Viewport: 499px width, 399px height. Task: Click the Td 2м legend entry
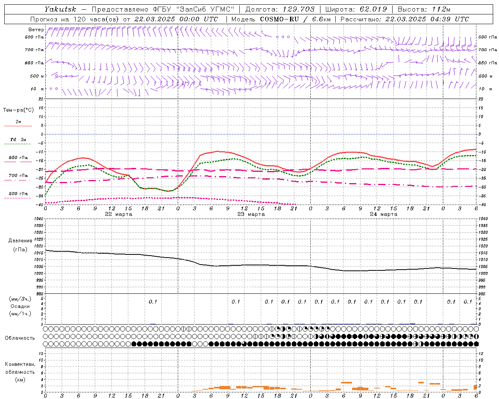(x=18, y=139)
